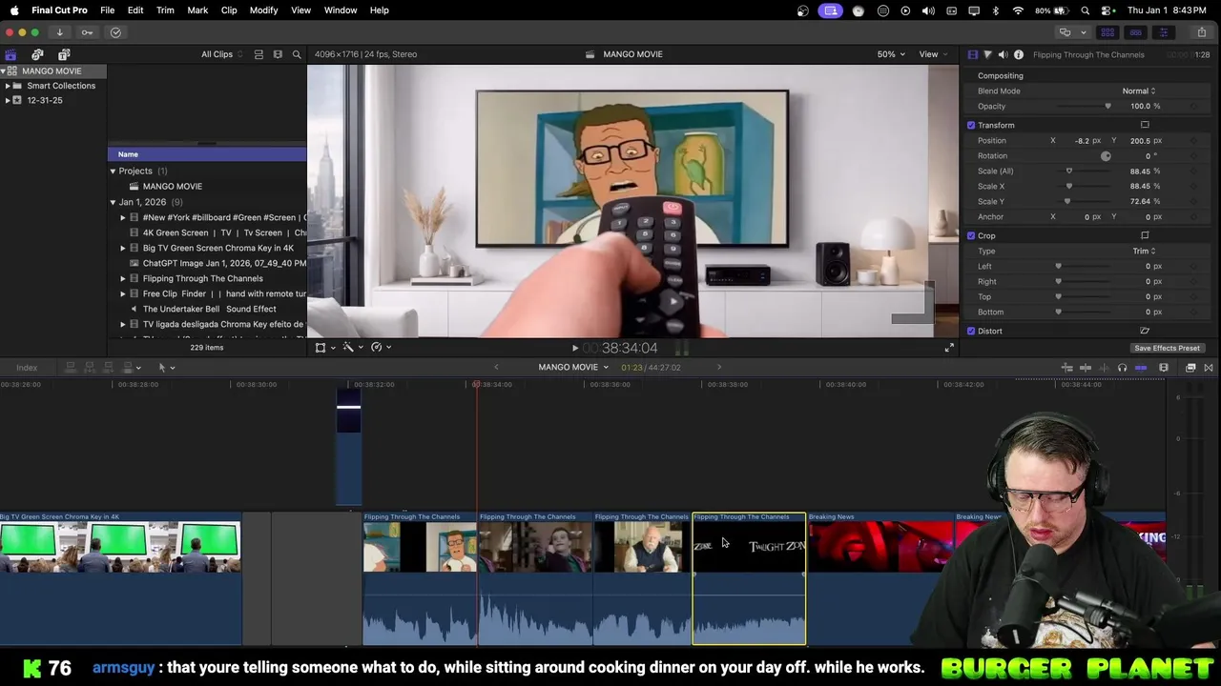1221x686 pixels.
Task: Open the enhancement magic wand menu
Action: (x=352, y=348)
